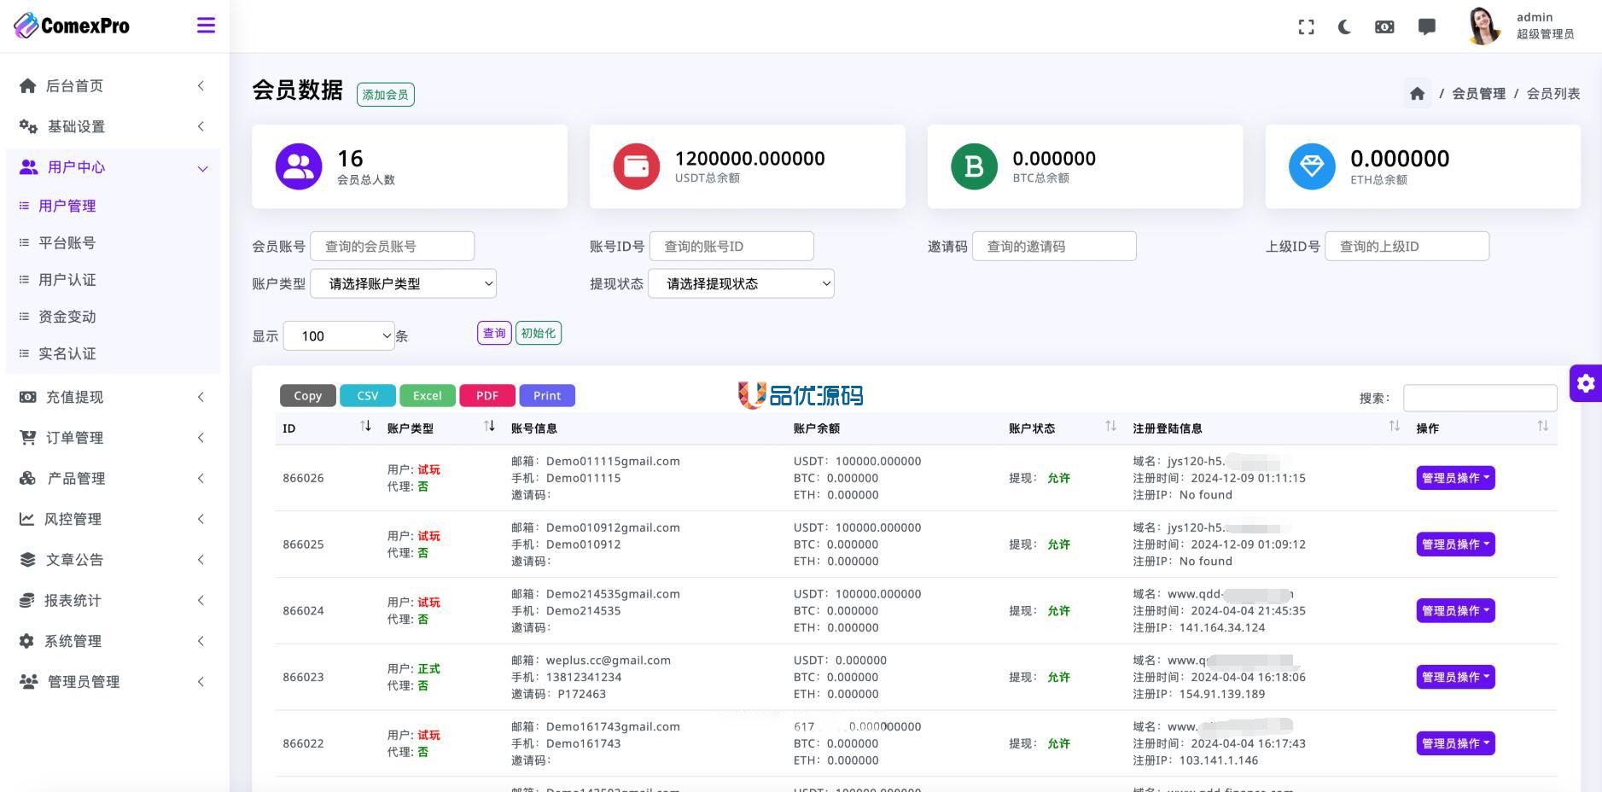The image size is (1602, 792).
Task: Click the hamburger menu toggle icon
Action: pyautogui.click(x=206, y=26)
